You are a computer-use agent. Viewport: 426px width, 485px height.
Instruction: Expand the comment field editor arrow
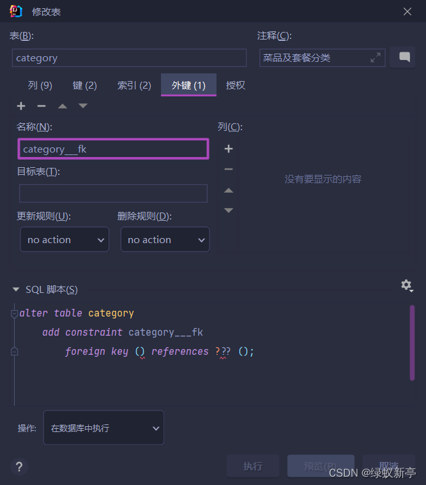[376, 57]
